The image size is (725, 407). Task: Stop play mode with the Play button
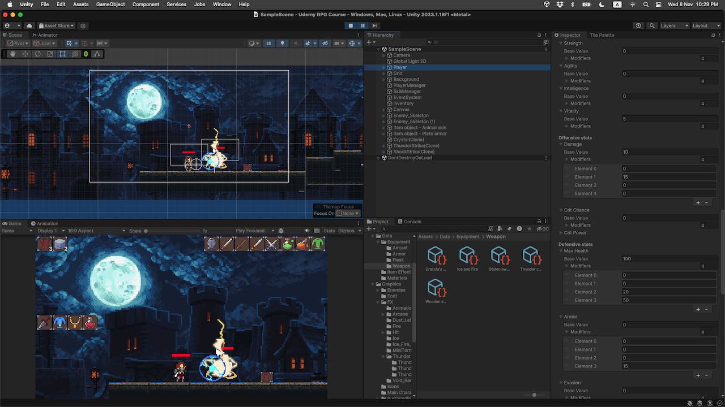(x=351, y=25)
